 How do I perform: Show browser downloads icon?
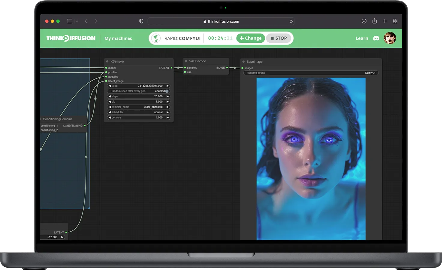coord(364,21)
